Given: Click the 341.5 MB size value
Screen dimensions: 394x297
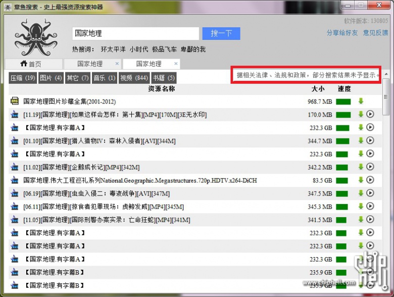Looking at the screenshot, I should click(320, 220).
